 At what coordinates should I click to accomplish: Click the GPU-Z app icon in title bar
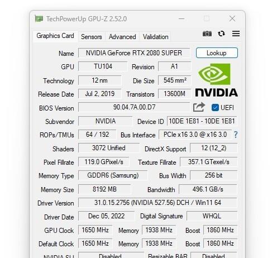(39, 19)
